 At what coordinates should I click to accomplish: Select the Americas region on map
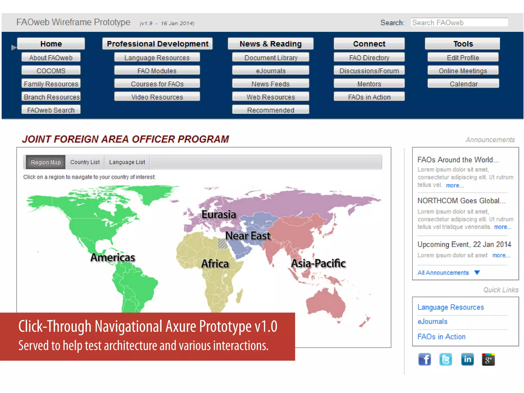tap(113, 257)
